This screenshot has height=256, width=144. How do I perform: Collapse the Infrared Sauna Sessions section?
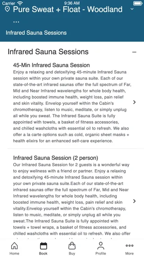point(134,52)
